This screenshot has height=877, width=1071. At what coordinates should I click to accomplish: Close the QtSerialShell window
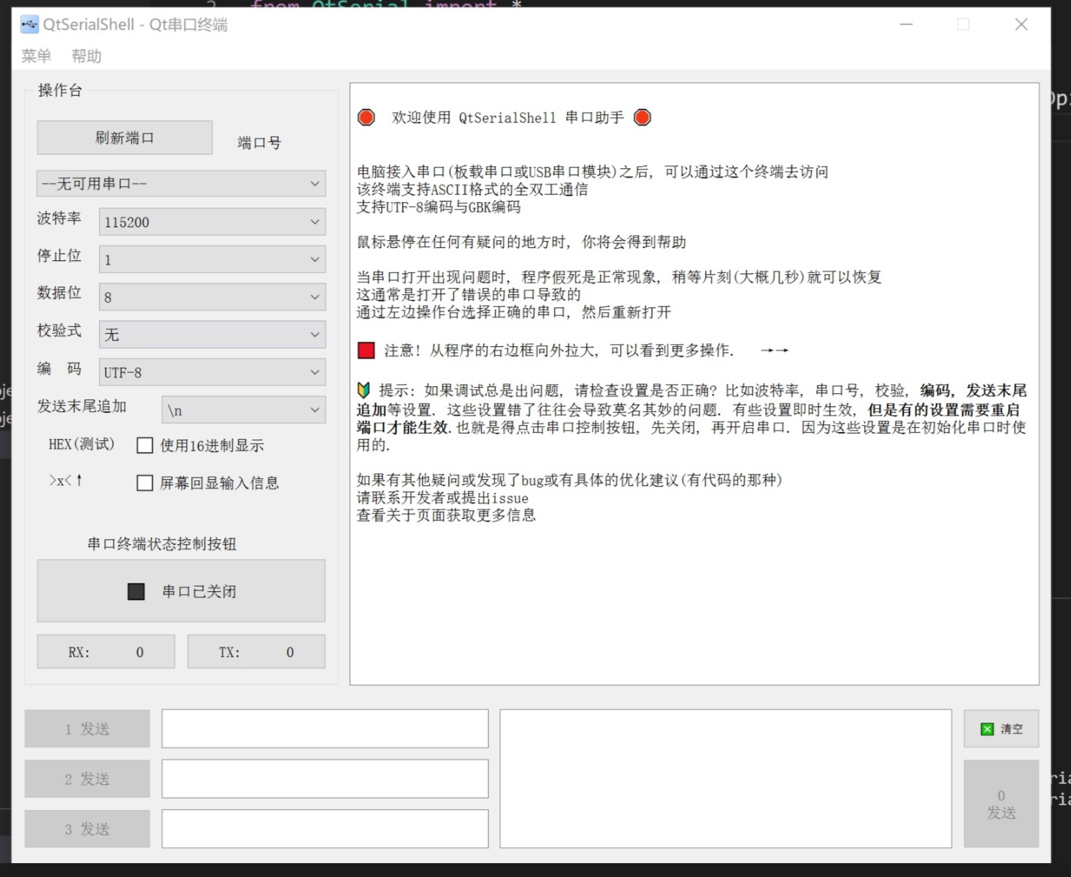pos(1021,24)
